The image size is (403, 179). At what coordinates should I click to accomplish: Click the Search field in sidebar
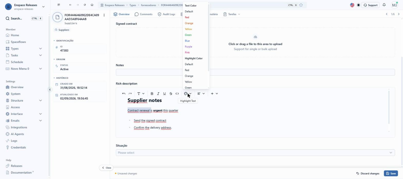coord(24,18)
